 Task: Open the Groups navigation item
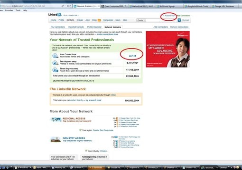coord(80,20)
